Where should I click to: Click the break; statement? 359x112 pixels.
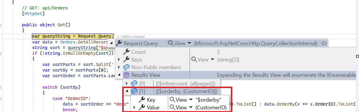(70, 110)
